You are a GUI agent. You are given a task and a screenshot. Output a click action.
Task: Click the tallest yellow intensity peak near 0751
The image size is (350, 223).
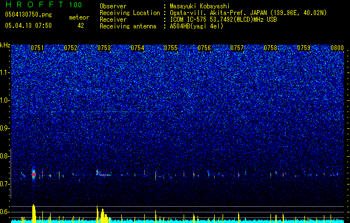click(34, 214)
